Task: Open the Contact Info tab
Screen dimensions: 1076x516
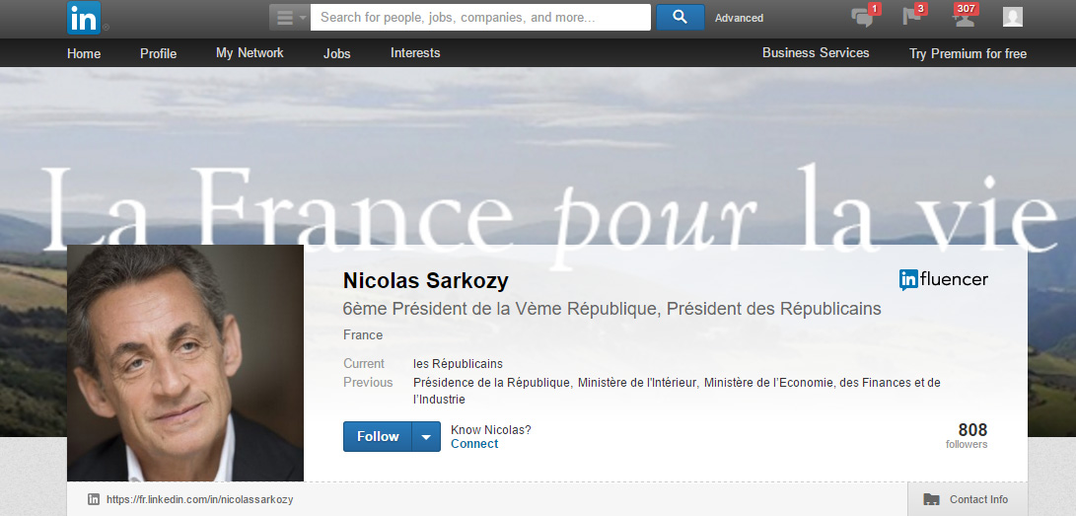Action: pyautogui.click(x=968, y=499)
